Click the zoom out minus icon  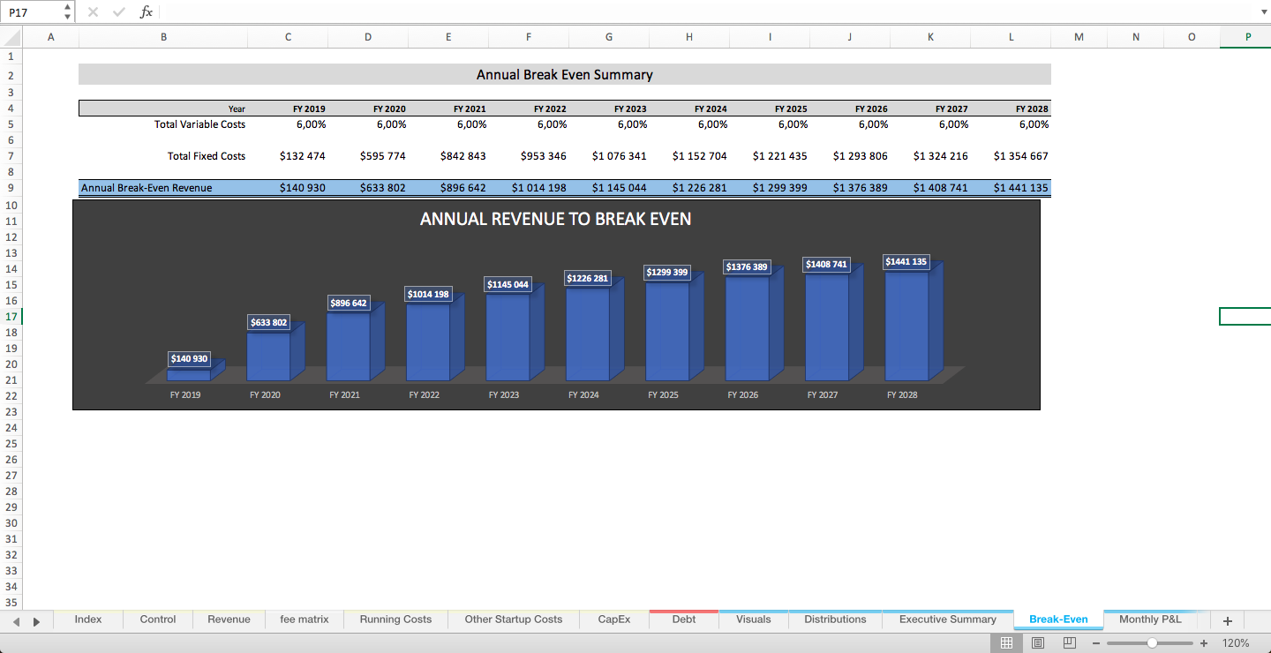coord(1094,642)
